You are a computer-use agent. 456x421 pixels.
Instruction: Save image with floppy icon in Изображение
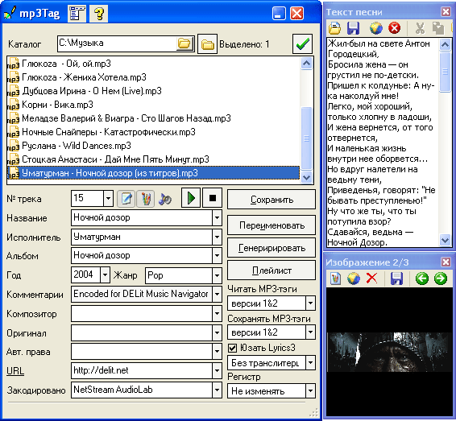point(397,279)
